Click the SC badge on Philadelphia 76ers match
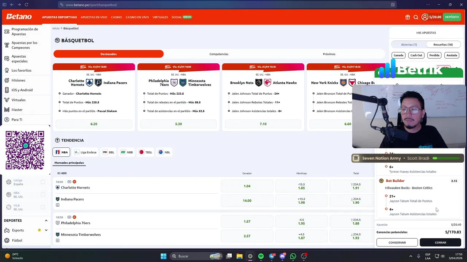This screenshot has width=467, height=262. click(x=74, y=217)
